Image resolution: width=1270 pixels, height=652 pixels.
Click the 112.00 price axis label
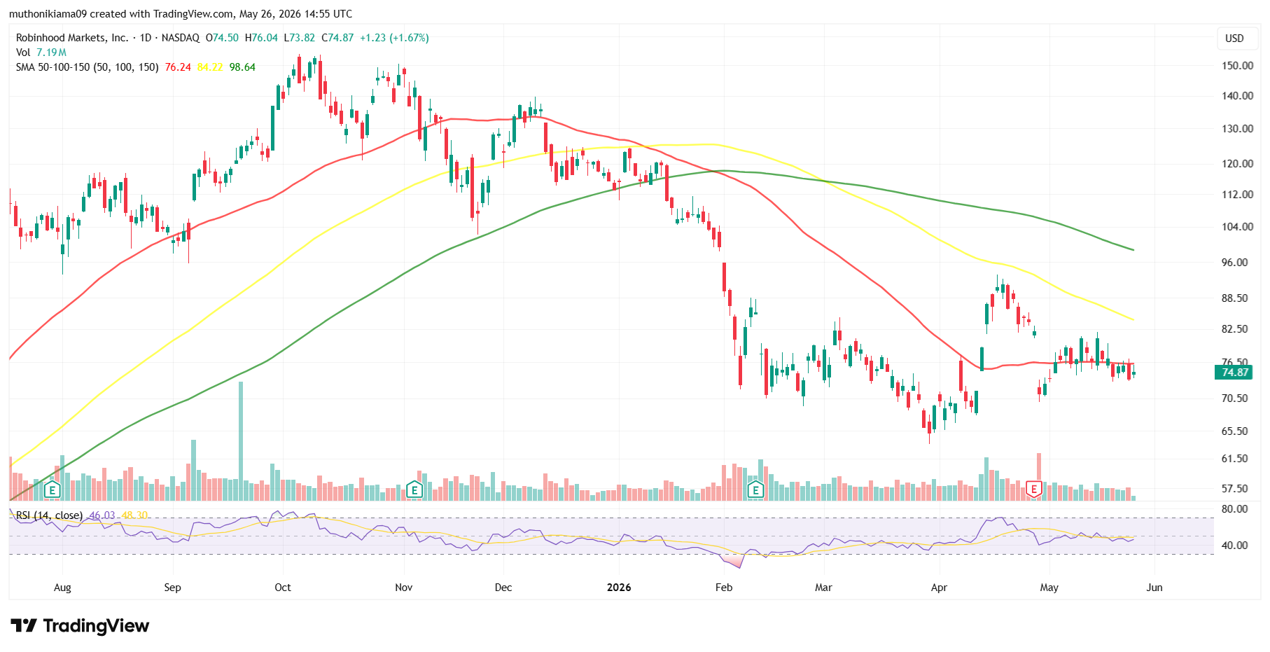click(1237, 195)
